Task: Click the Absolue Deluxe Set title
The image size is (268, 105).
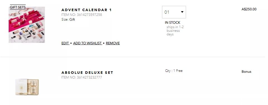Action: click(87, 73)
